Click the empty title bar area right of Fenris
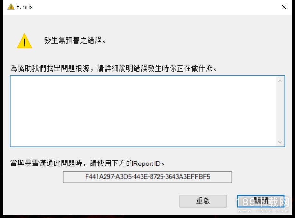Image resolution: width=295 pixels, height=218 pixels. click(x=156, y=7)
